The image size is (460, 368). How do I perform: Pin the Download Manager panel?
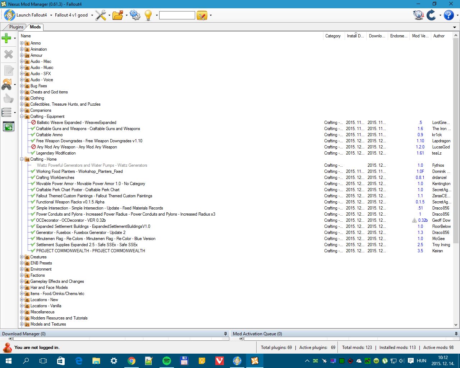pos(225,333)
